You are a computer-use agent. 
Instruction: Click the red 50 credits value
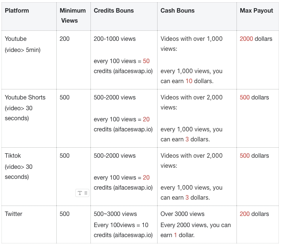click(x=146, y=61)
